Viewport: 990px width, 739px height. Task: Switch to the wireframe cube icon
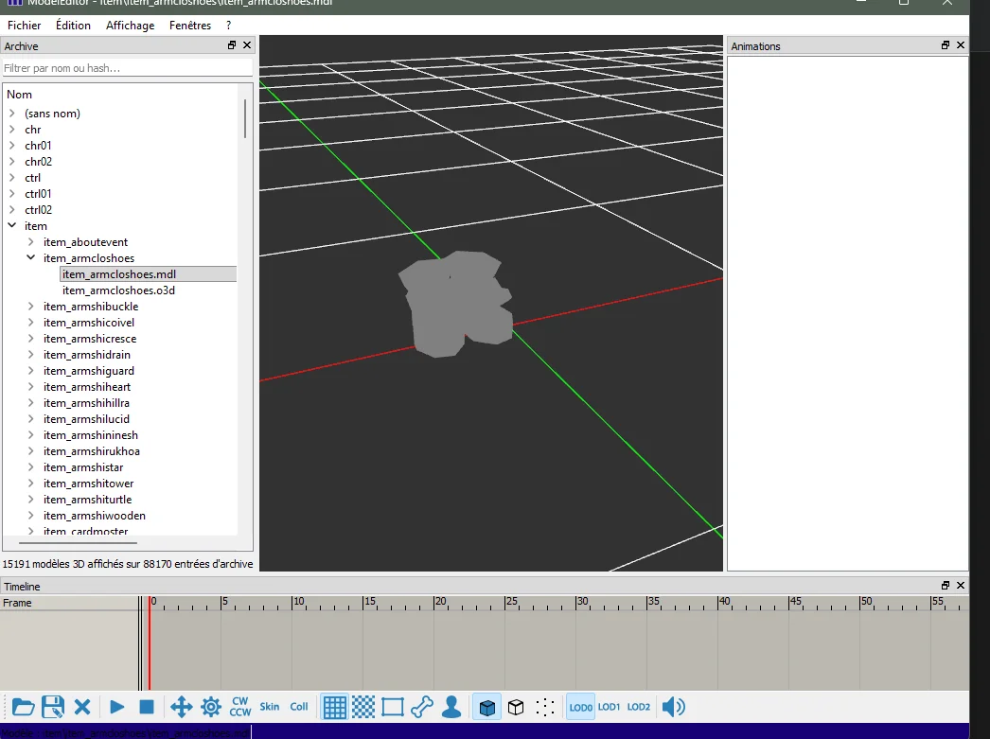point(516,707)
